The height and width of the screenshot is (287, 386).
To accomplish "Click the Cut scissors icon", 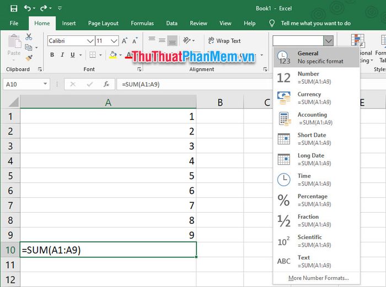I will pos(29,37).
